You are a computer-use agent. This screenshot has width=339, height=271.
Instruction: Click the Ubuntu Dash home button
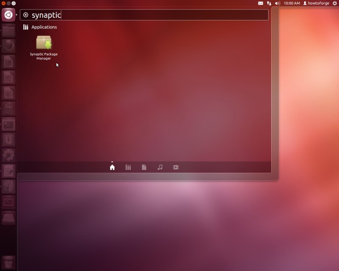[x=8, y=15]
